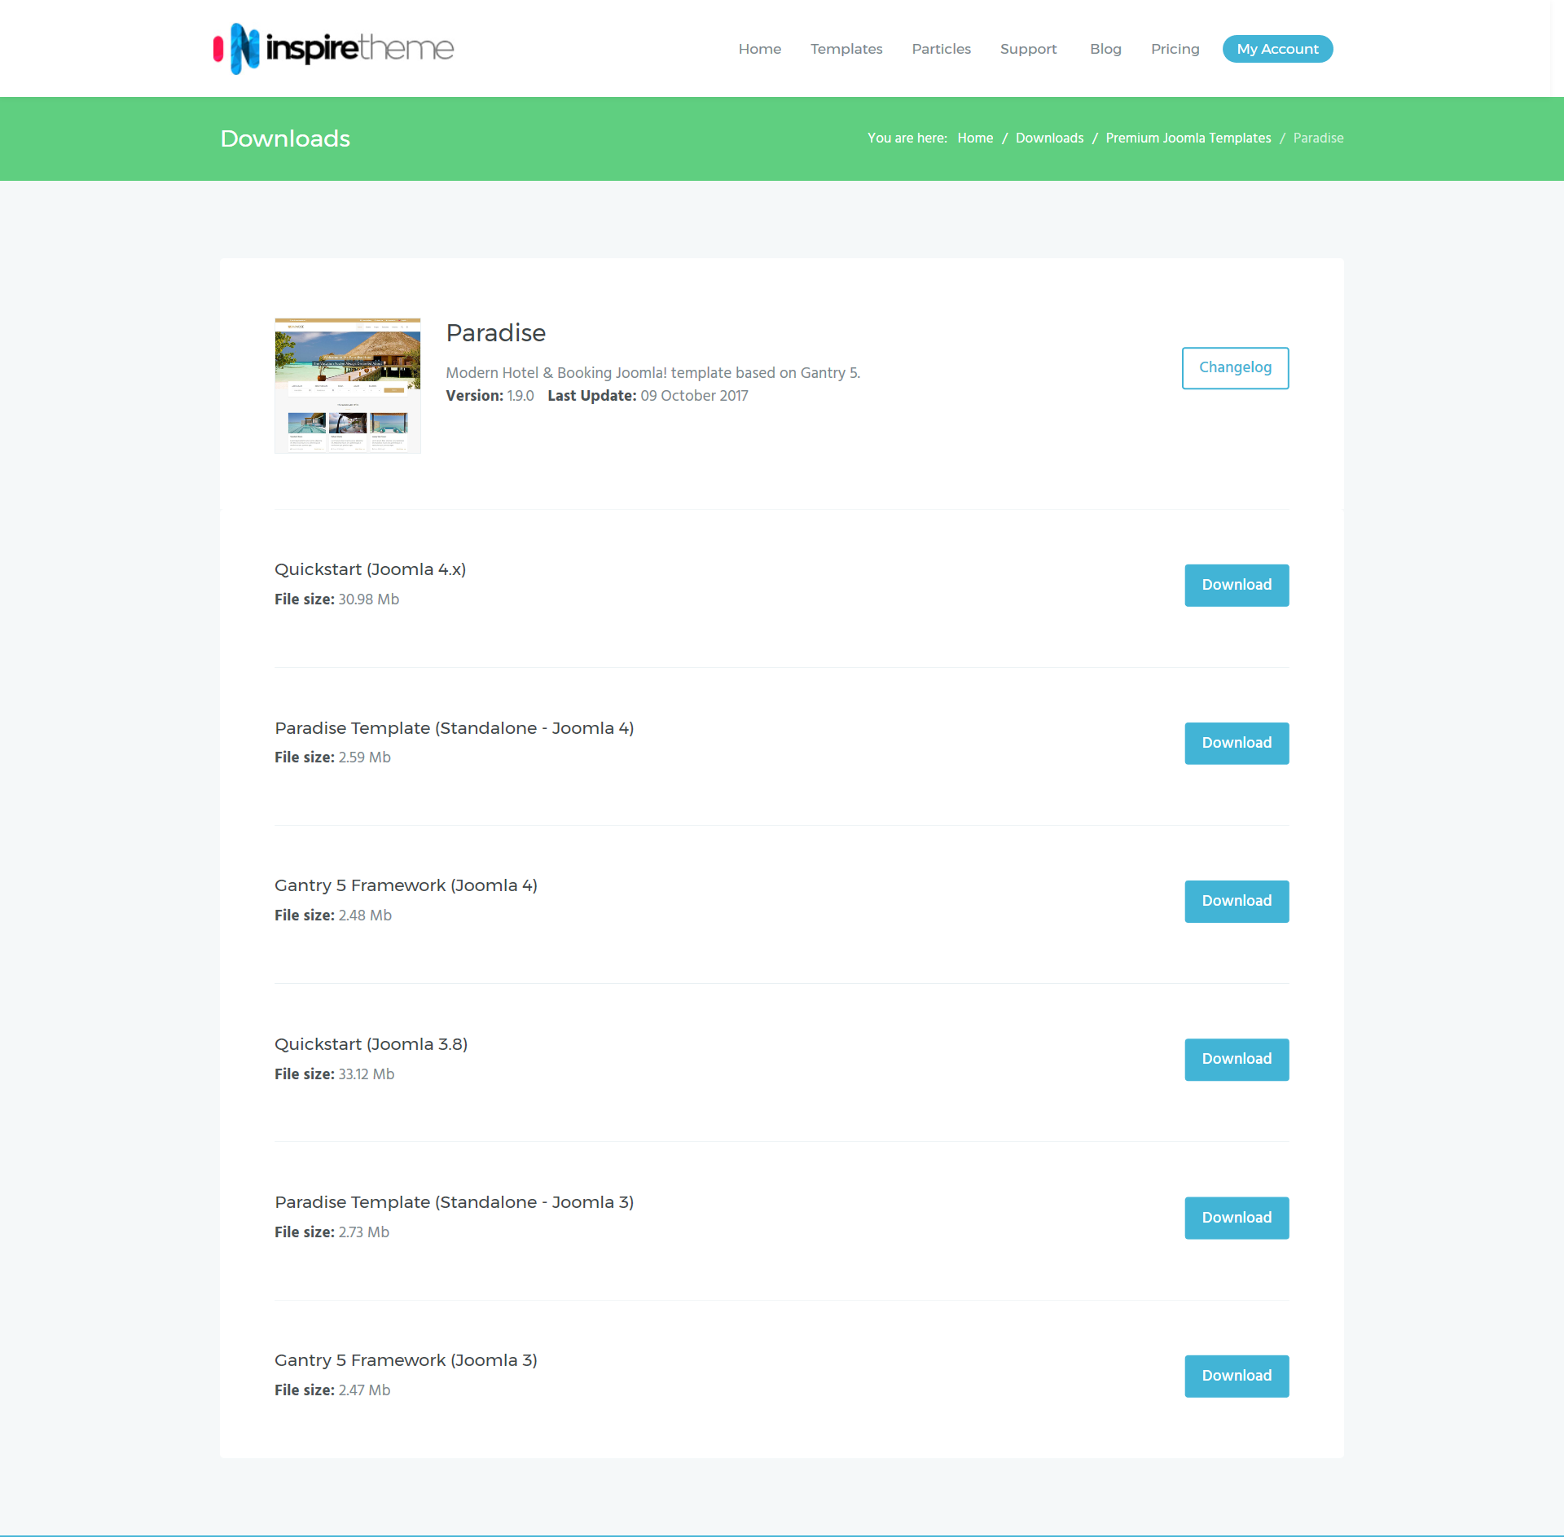Click the Paradise breadcrumb item
This screenshot has width=1564, height=1537.
click(1318, 138)
